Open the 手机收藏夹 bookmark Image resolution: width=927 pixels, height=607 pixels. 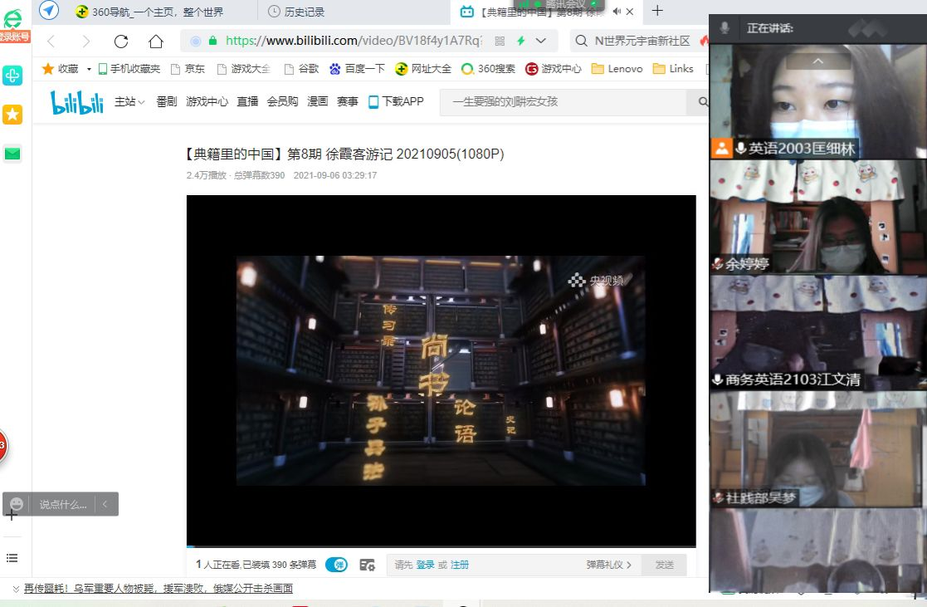pos(129,69)
